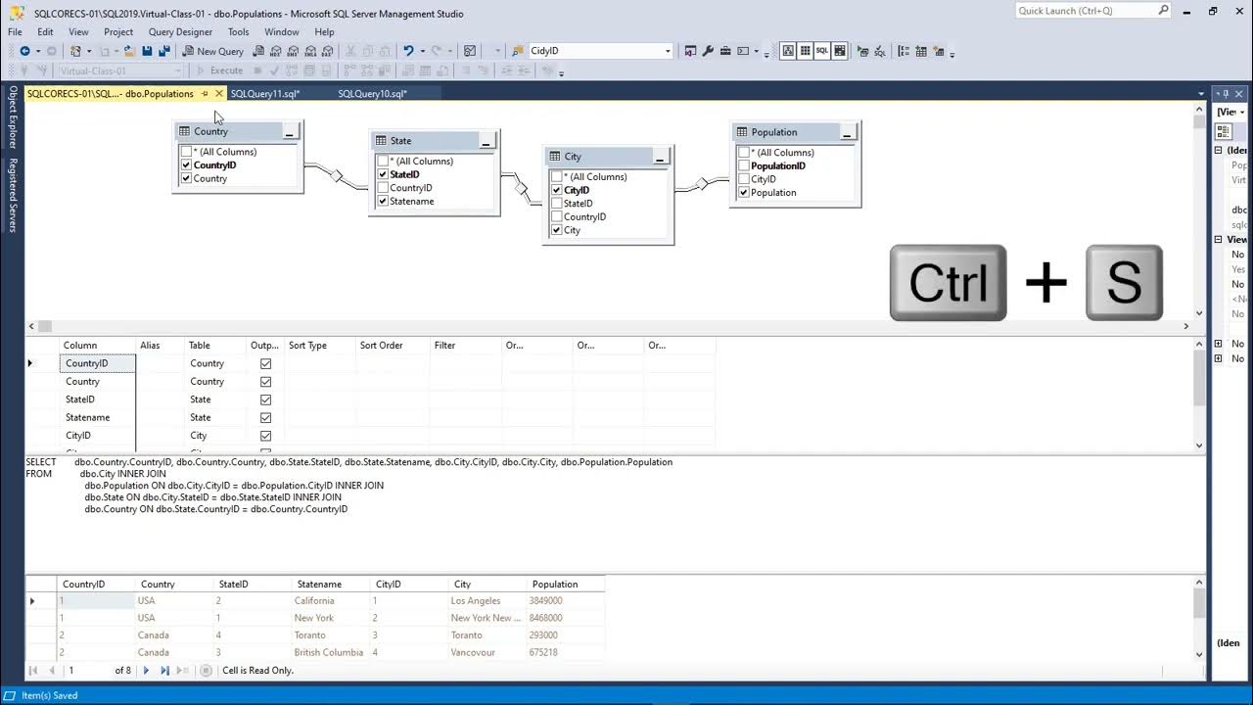The width and height of the screenshot is (1253, 705).
Task: Click the Show Criteria Pane grid icon
Action: pos(805,51)
